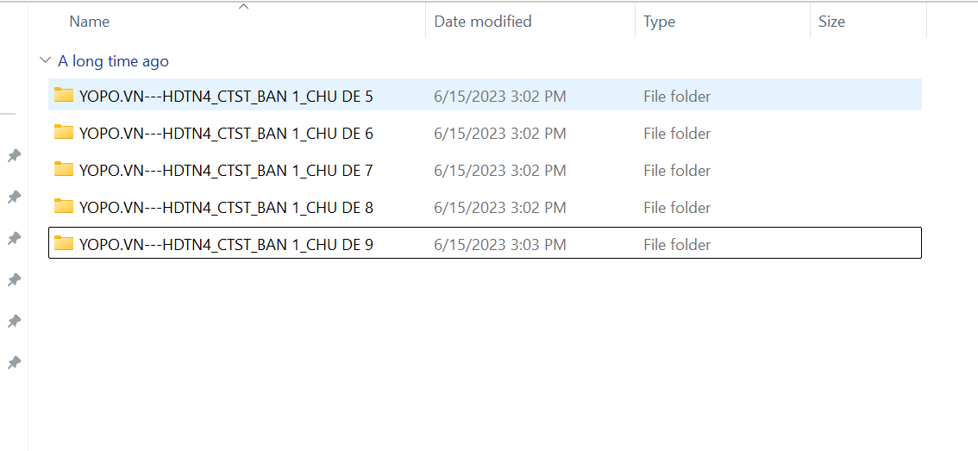
Task: Click the folder icon for CHU DE 5
Action: [63, 95]
